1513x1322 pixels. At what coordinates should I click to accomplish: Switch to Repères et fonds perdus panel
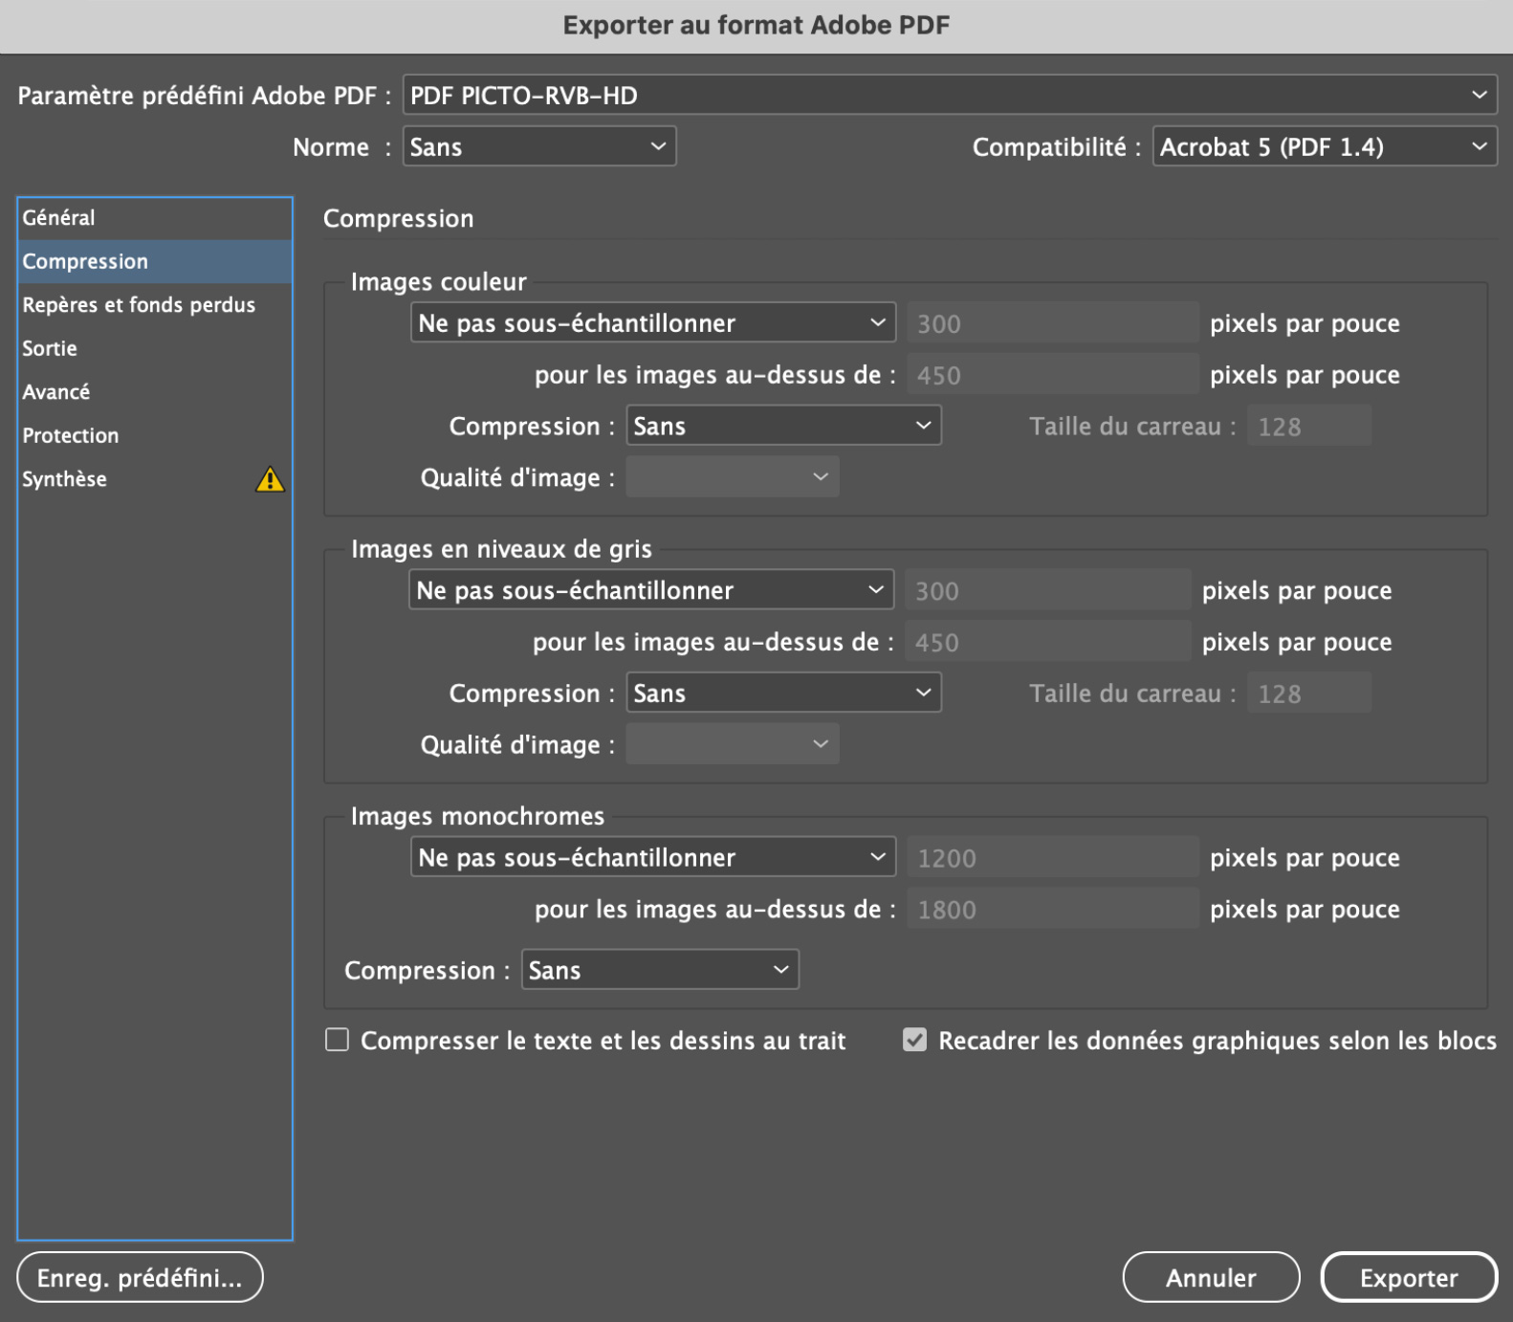139,305
